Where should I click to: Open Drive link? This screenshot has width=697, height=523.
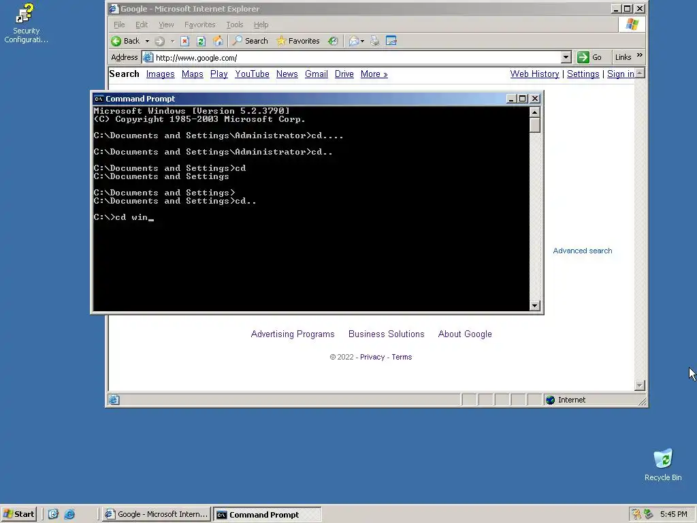pos(344,74)
